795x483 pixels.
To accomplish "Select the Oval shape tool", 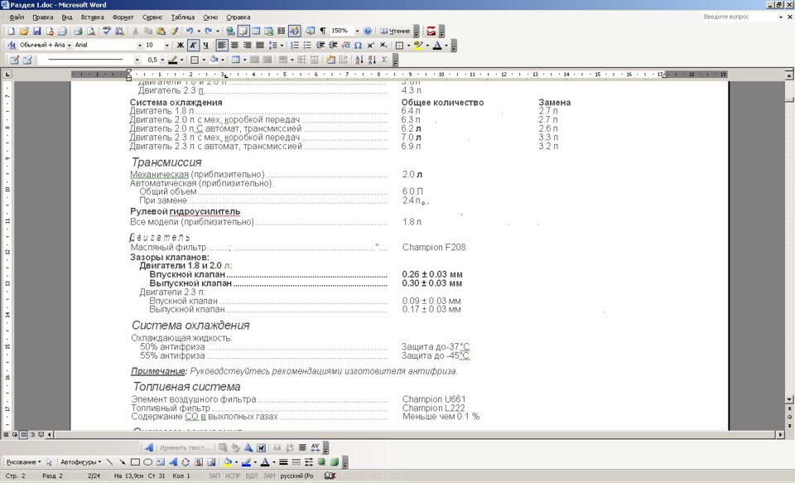I will 147,462.
